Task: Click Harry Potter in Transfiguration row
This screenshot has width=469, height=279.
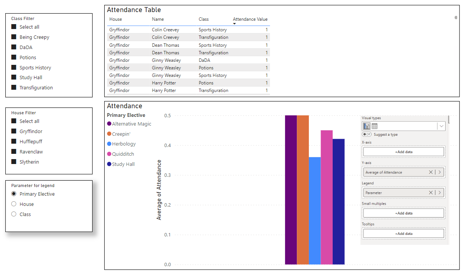Action: [x=164, y=90]
